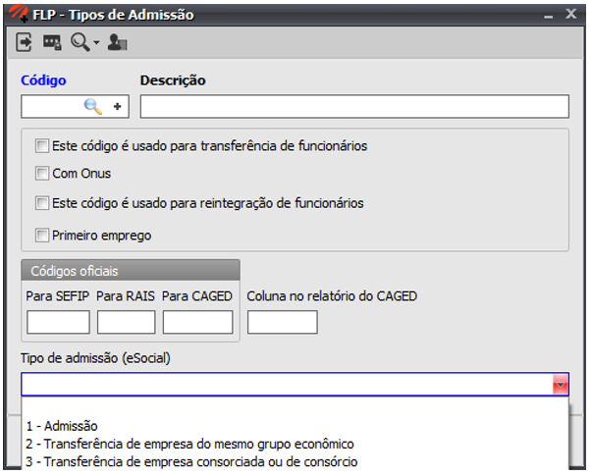
Task: Click the magnifier search toolbar icon
Action: [x=81, y=42]
